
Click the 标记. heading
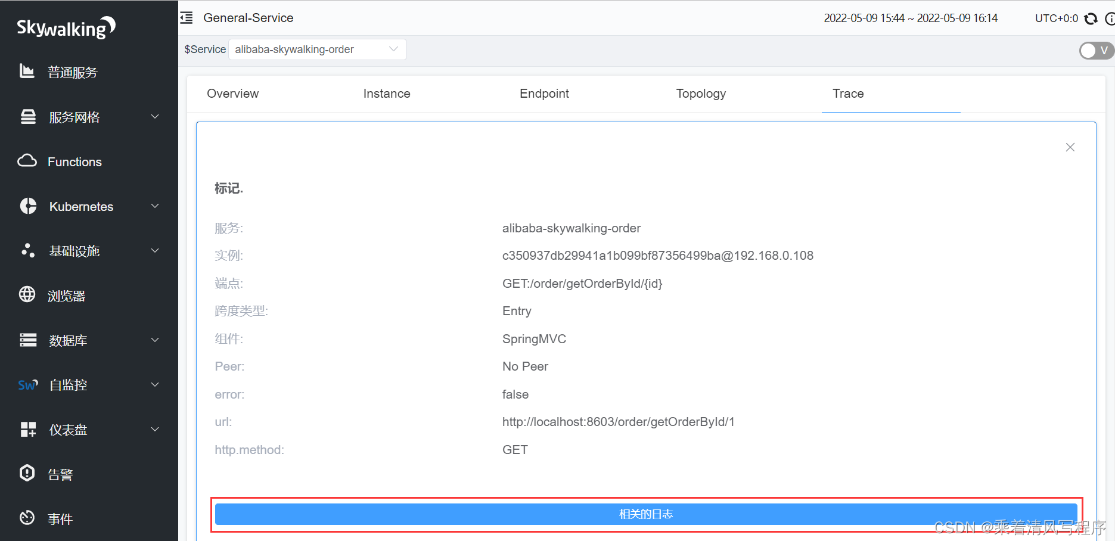[x=229, y=188]
